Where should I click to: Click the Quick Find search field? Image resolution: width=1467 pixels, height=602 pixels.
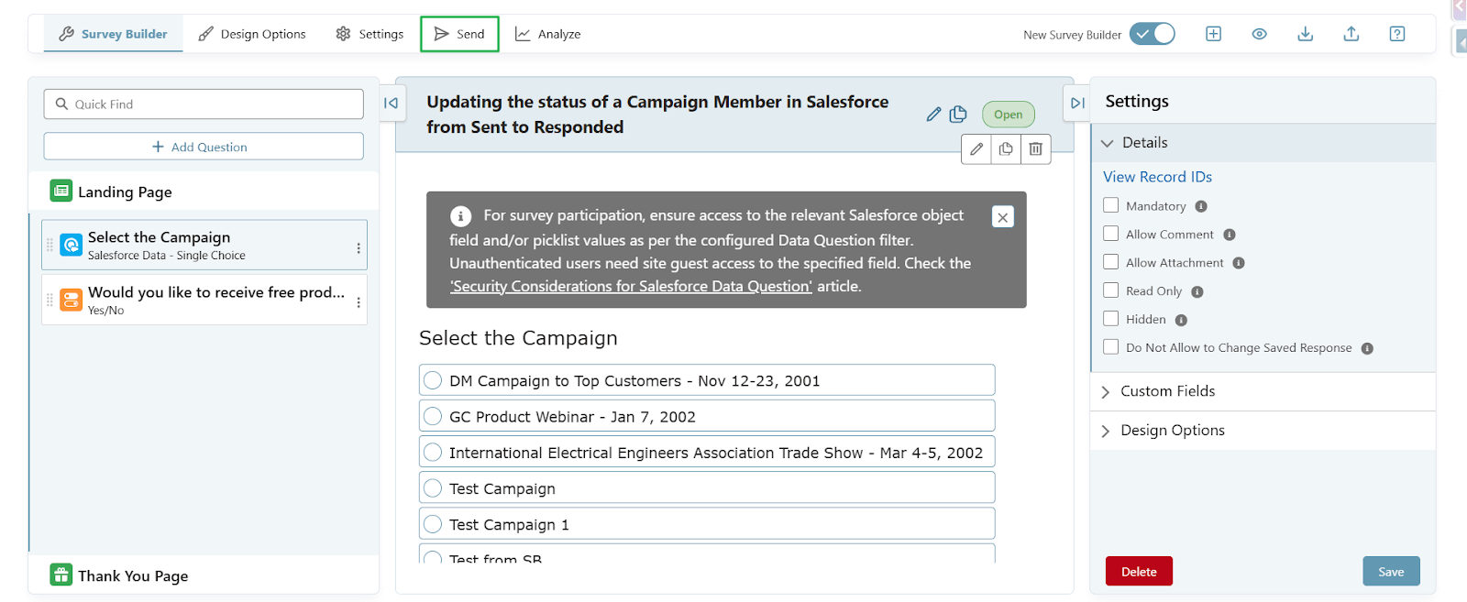(204, 104)
